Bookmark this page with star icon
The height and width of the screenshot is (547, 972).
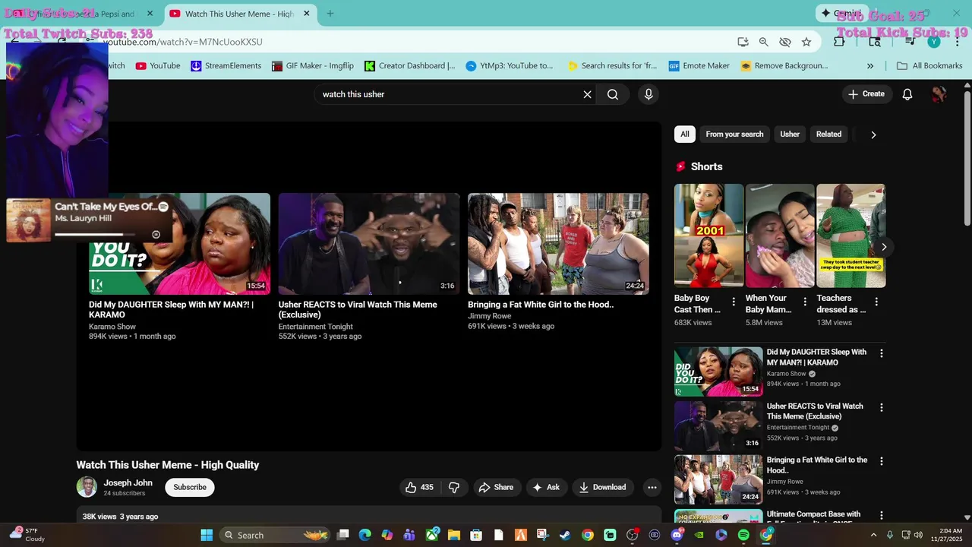pos(806,42)
